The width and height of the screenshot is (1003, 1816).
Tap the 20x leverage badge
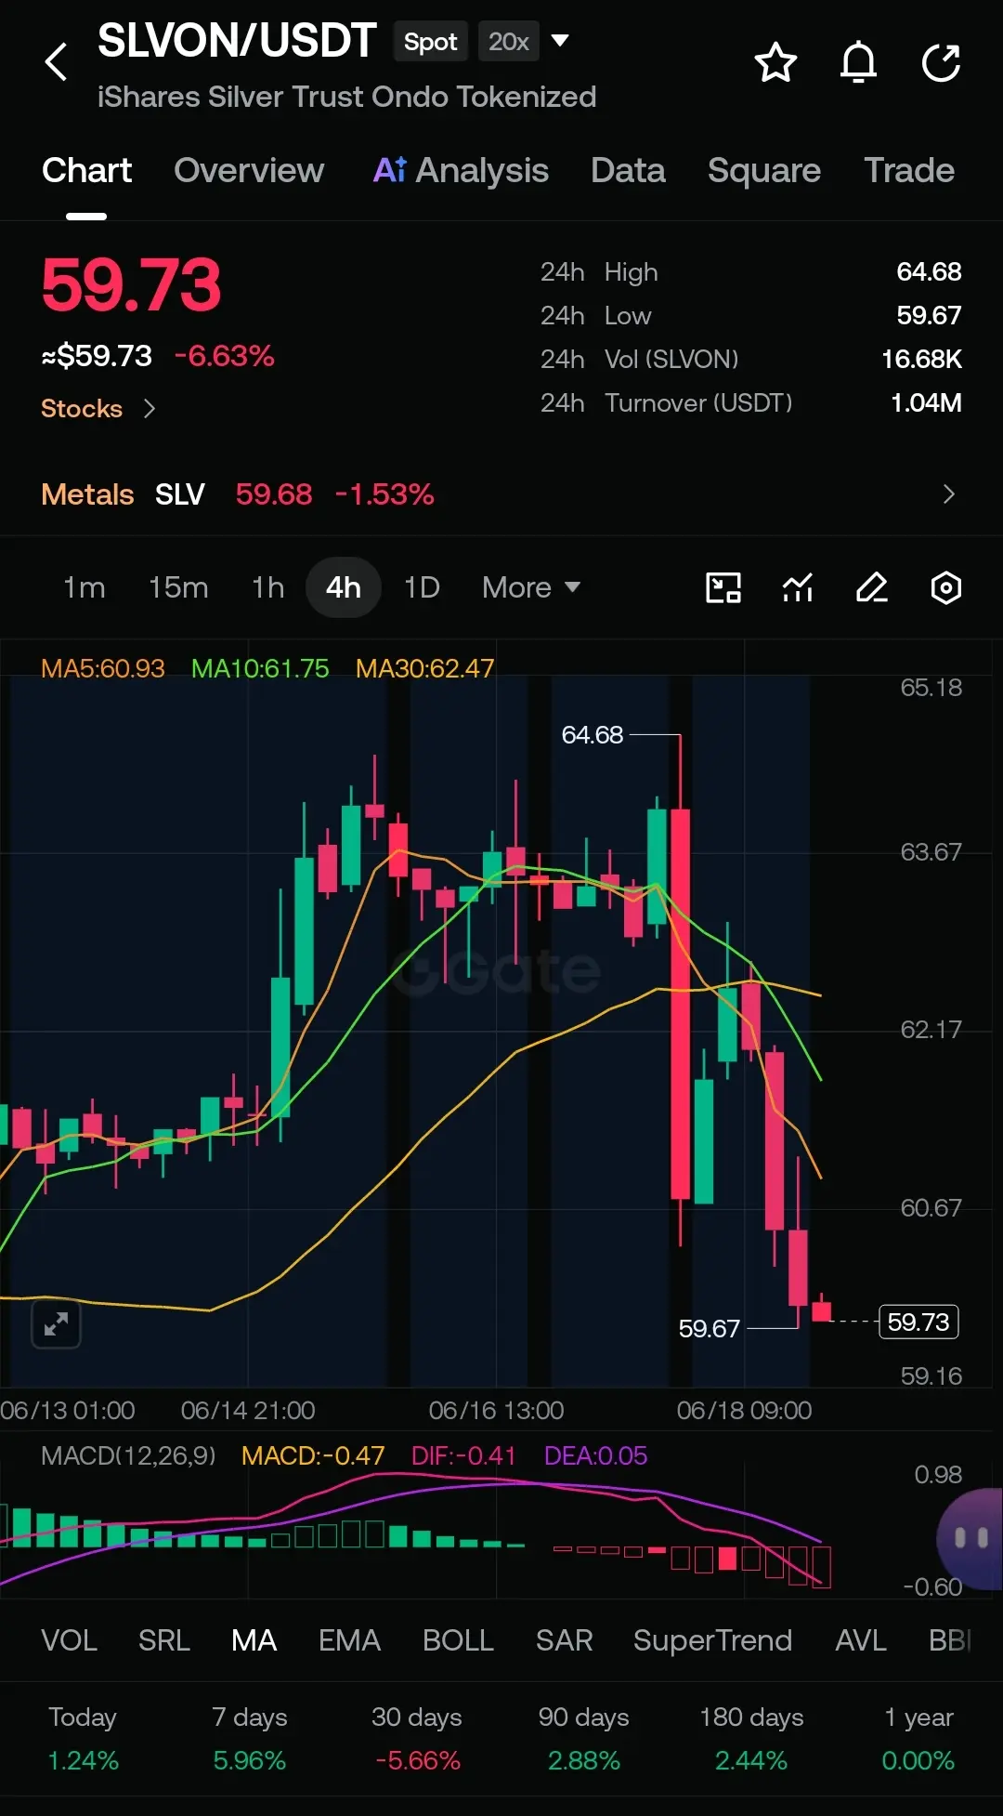[x=509, y=41]
